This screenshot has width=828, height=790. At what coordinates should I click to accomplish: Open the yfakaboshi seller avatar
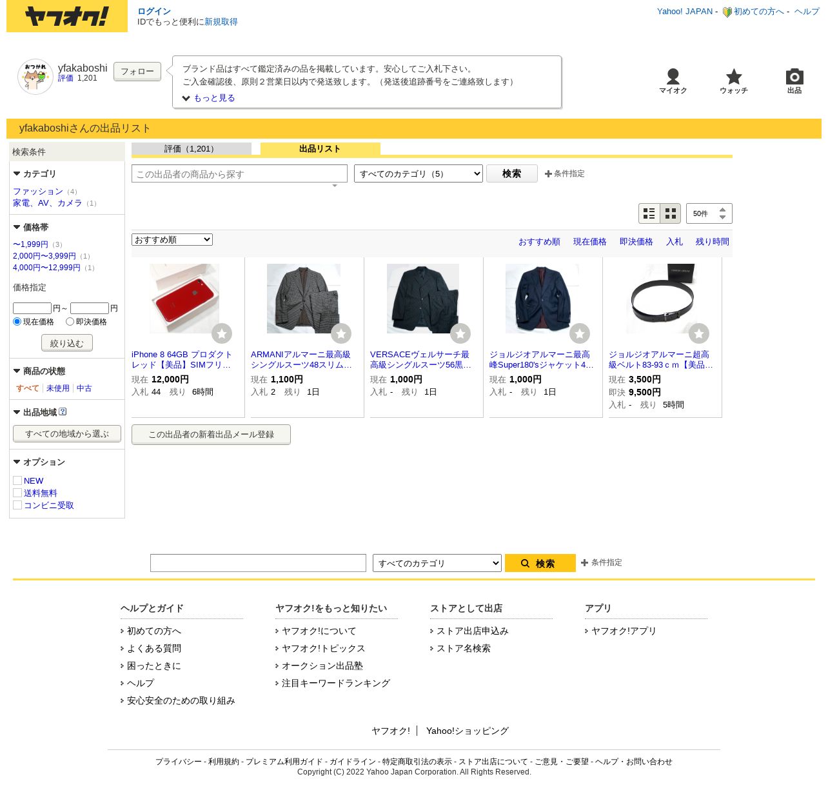[x=35, y=77]
